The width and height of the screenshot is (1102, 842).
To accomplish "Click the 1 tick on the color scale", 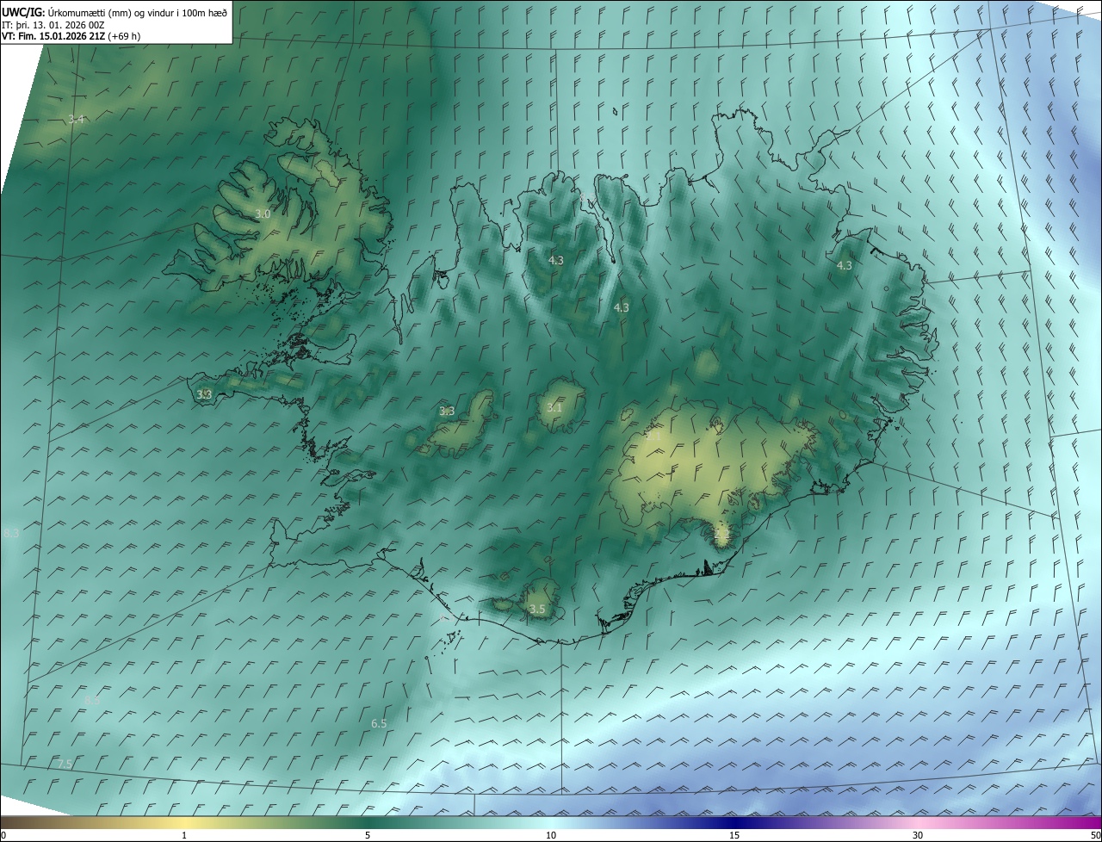I will [184, 836].
